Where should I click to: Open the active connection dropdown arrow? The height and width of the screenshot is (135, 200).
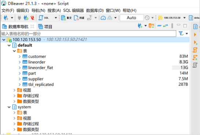[185, 18]
